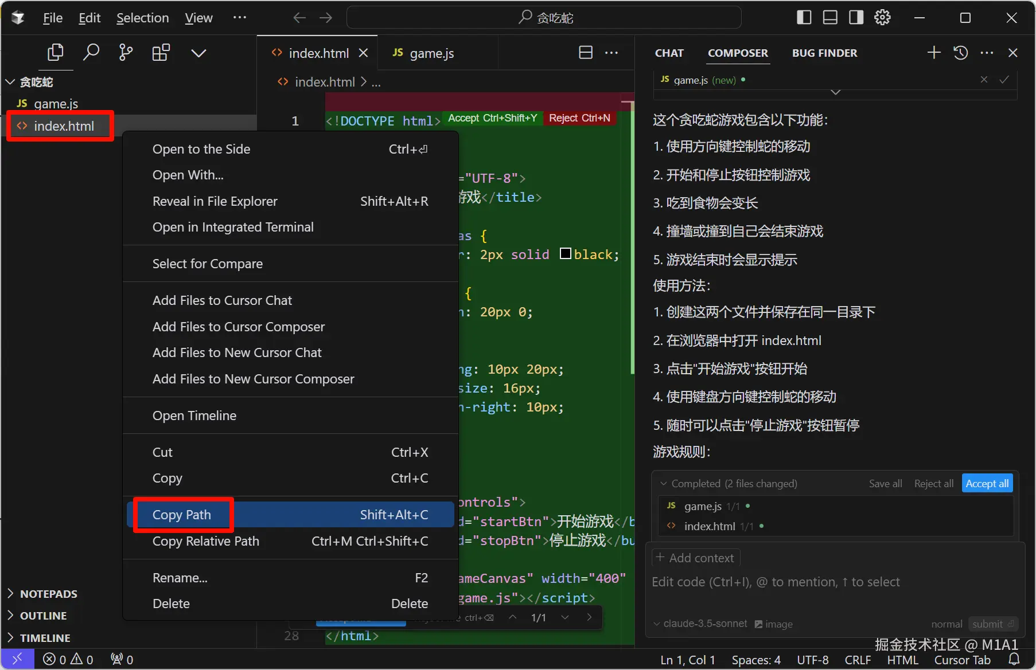The height and width of the screenshot is (670, 1036).
Task: Open the Search view icon
Action: (x=91, y=53)
